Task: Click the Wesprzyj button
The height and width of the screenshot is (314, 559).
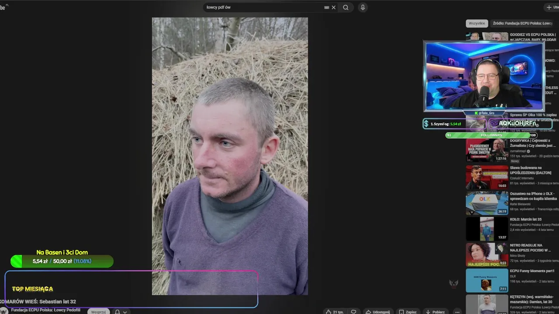Action: pyautogui.click(x=99, y=312)
